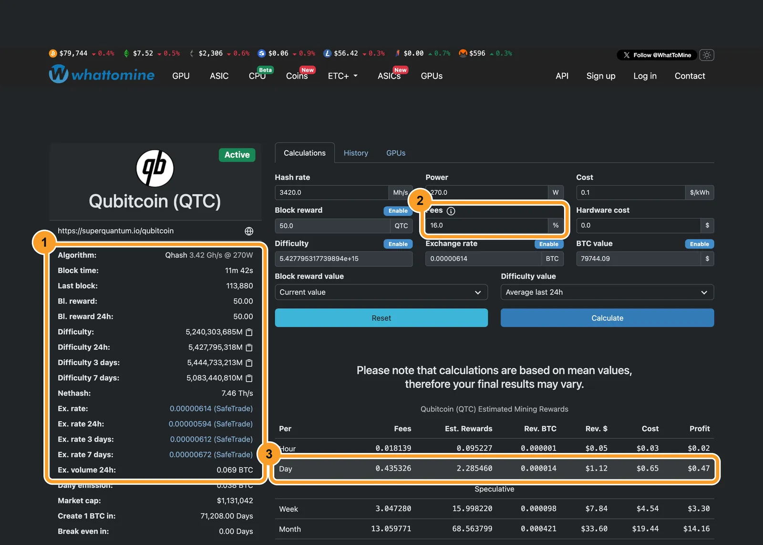Enable the Block reward override
763x545 pixels.
click(398, 211)
